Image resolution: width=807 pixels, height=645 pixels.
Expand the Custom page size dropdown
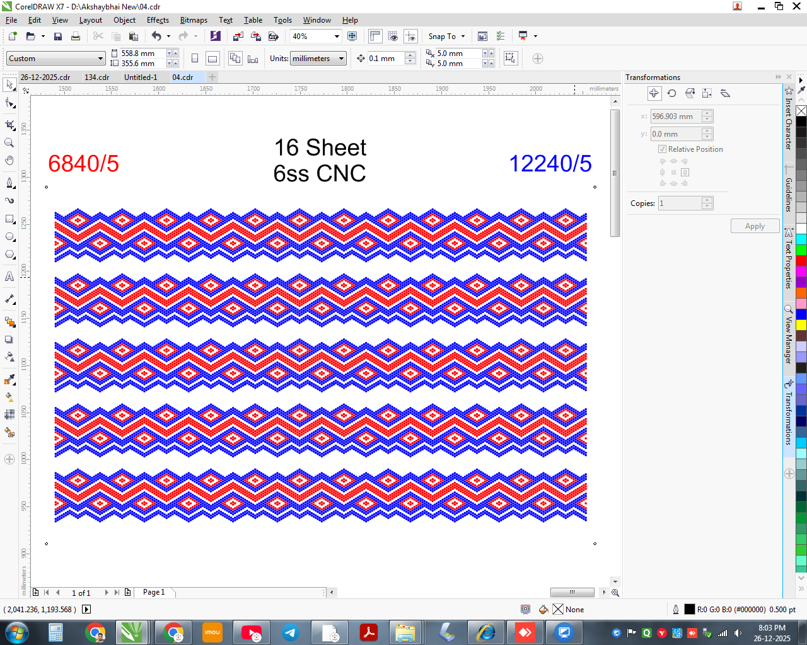(100, 59)
